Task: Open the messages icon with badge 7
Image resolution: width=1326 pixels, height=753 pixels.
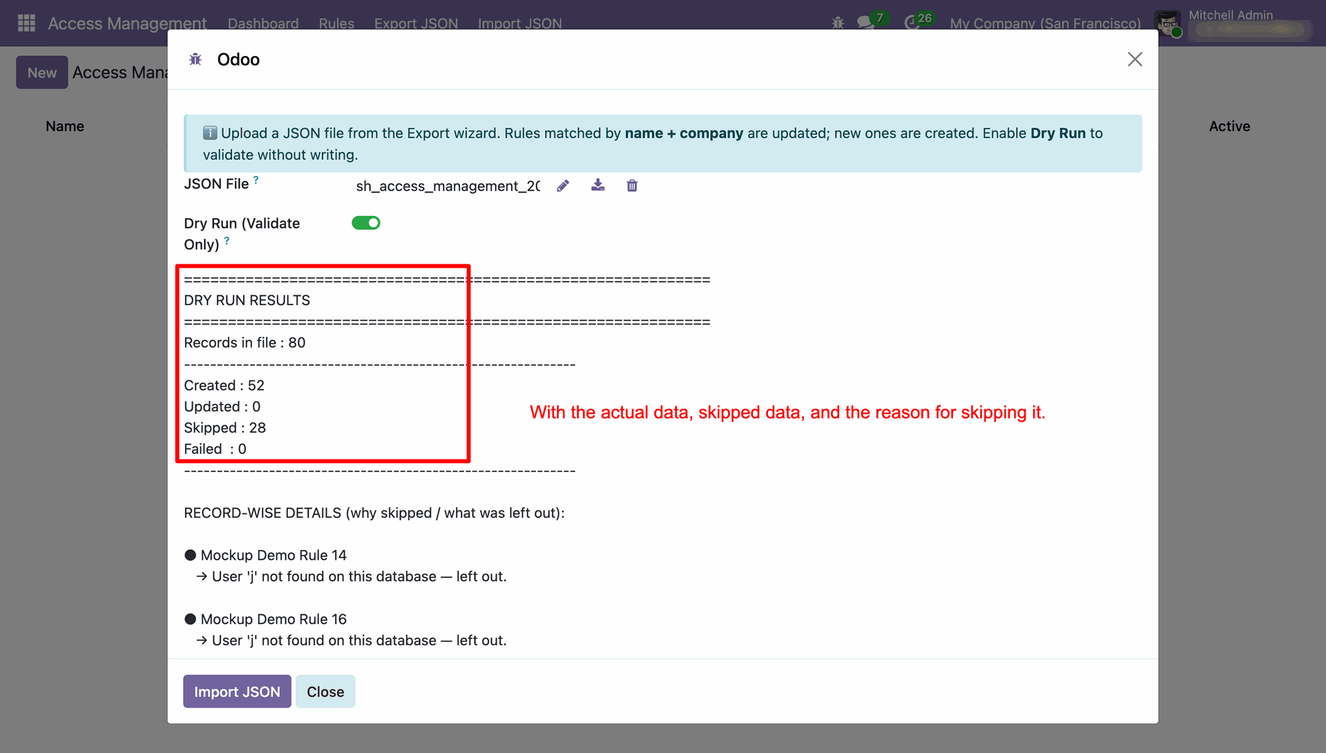Action: 865,23
